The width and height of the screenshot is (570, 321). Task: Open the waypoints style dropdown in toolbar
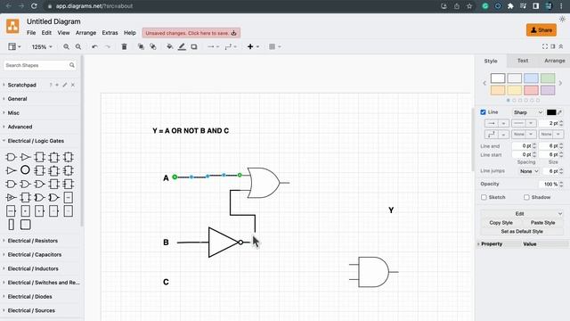click(x=231, y=46)
